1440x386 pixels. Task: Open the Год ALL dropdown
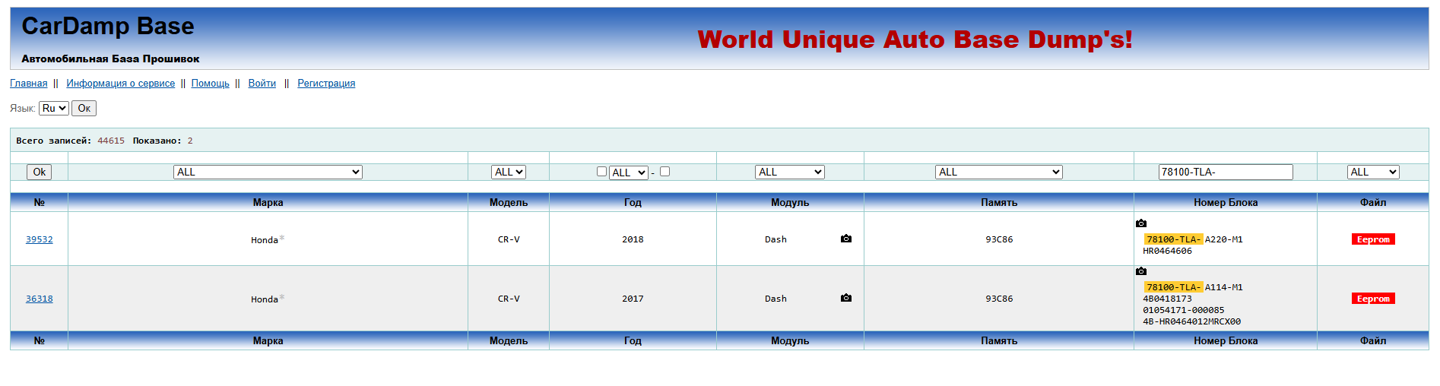[629, 172]
